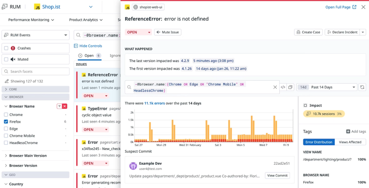Viewport: 369px width, 188px height.
Task: Click the Mute Issue button
Action: (168, 32)
